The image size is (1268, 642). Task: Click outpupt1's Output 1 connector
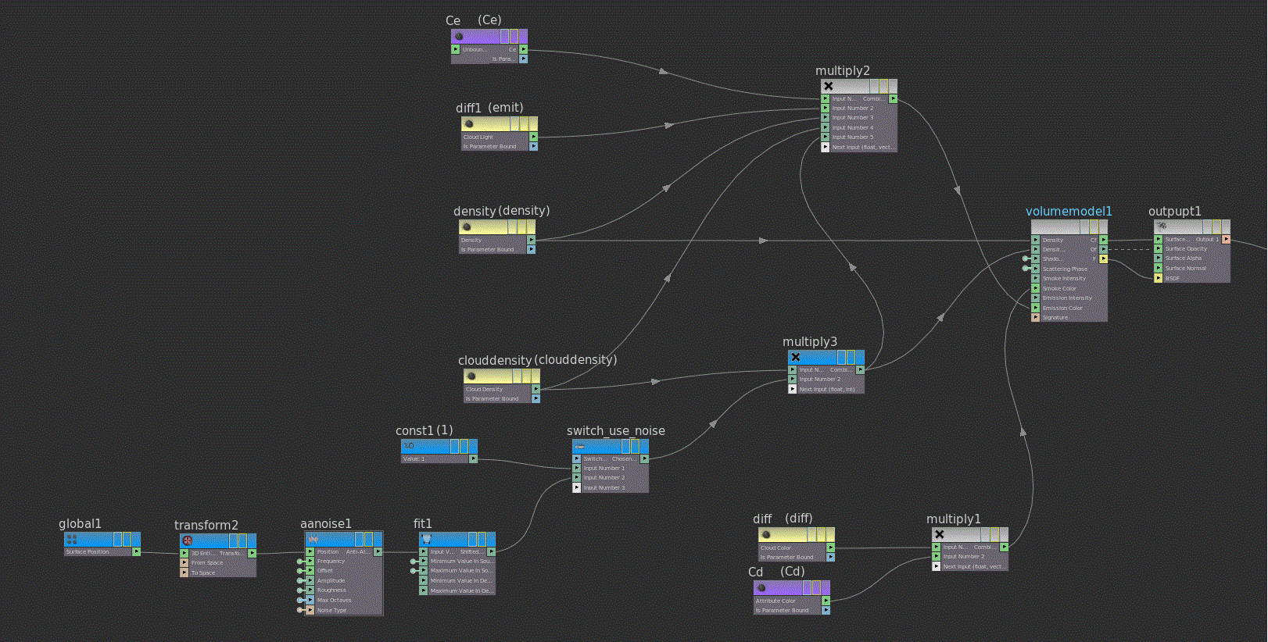coord(1226,239)
